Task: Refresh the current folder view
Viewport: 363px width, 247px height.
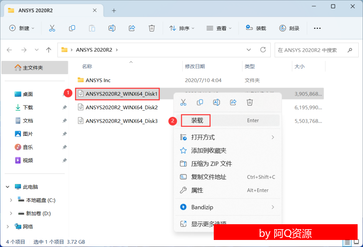Action: pyautogui.click(x=263, y=50)
